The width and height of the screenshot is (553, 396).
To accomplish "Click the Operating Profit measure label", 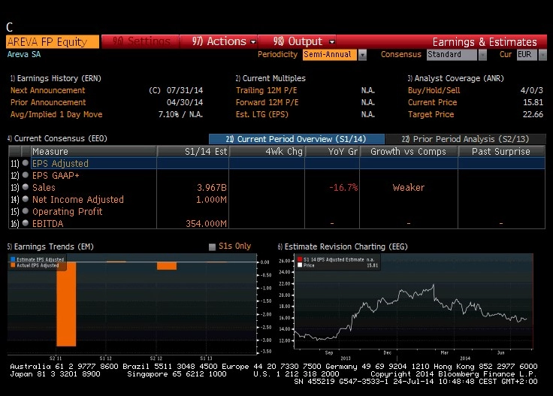I will [x=68, y=212].
